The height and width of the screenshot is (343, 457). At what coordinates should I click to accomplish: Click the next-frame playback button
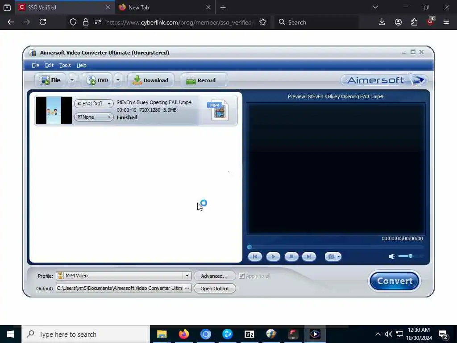309,256
